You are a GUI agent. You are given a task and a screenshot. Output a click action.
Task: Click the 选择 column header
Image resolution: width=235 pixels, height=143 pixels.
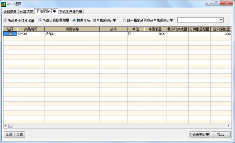point(10,29)
